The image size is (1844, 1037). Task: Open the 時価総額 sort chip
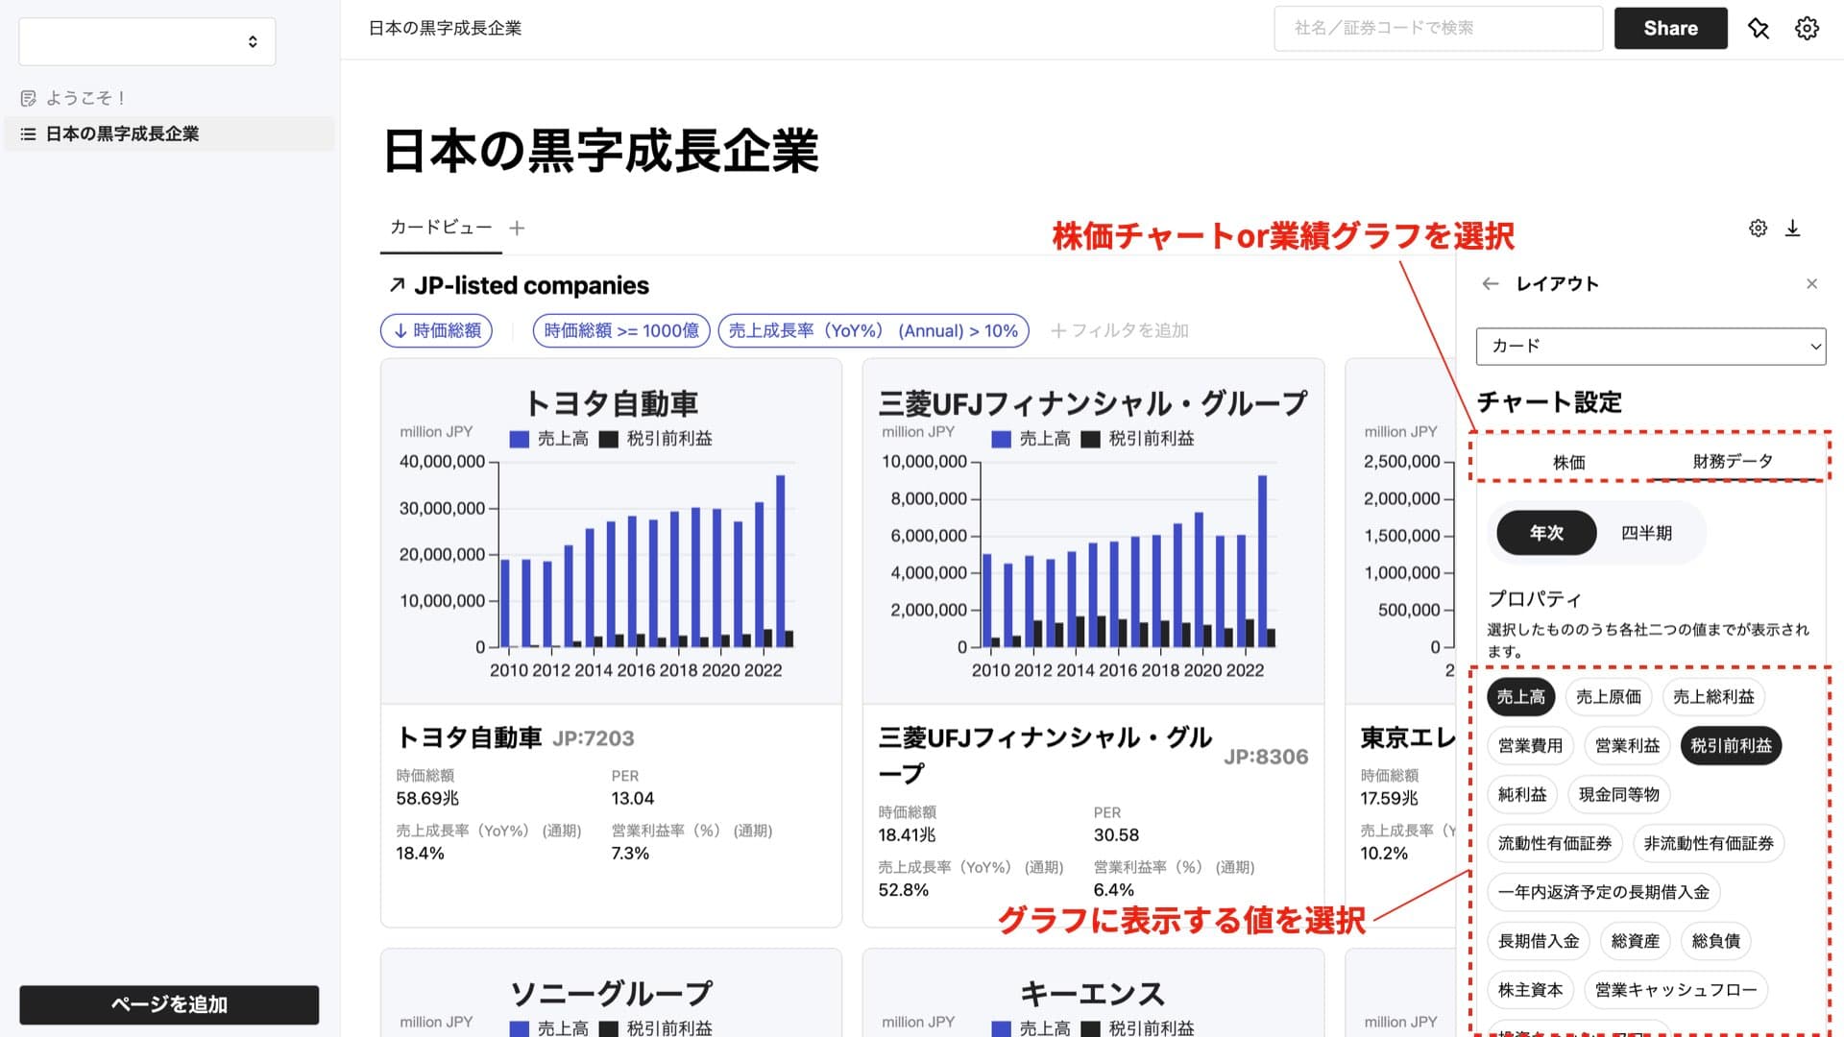(x=437, y=330)
